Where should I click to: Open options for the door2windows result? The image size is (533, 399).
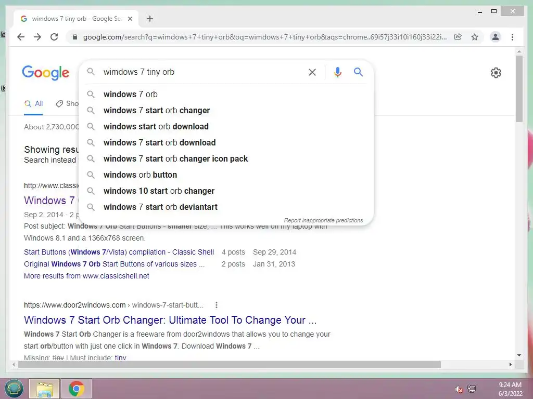[216, 305]
